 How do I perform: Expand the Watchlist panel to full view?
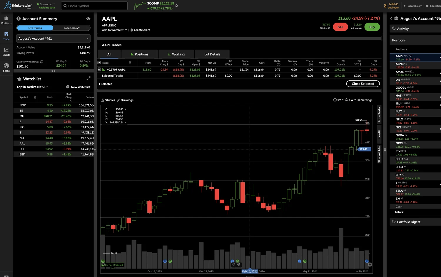88,78
